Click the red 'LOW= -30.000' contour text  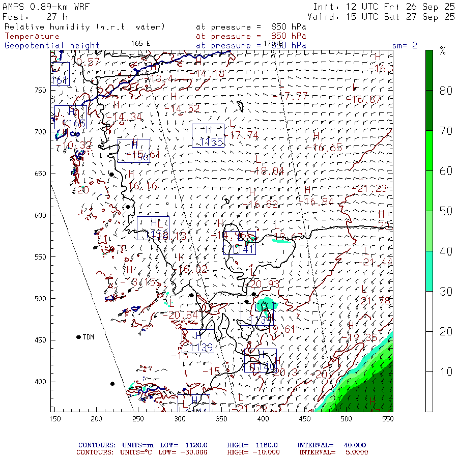[x=183, y=452]
